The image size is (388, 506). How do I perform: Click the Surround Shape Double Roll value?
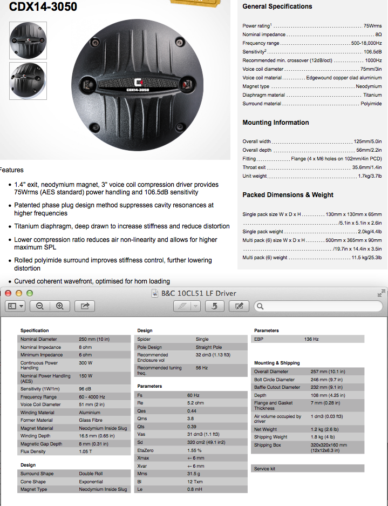tap(91, 474)
